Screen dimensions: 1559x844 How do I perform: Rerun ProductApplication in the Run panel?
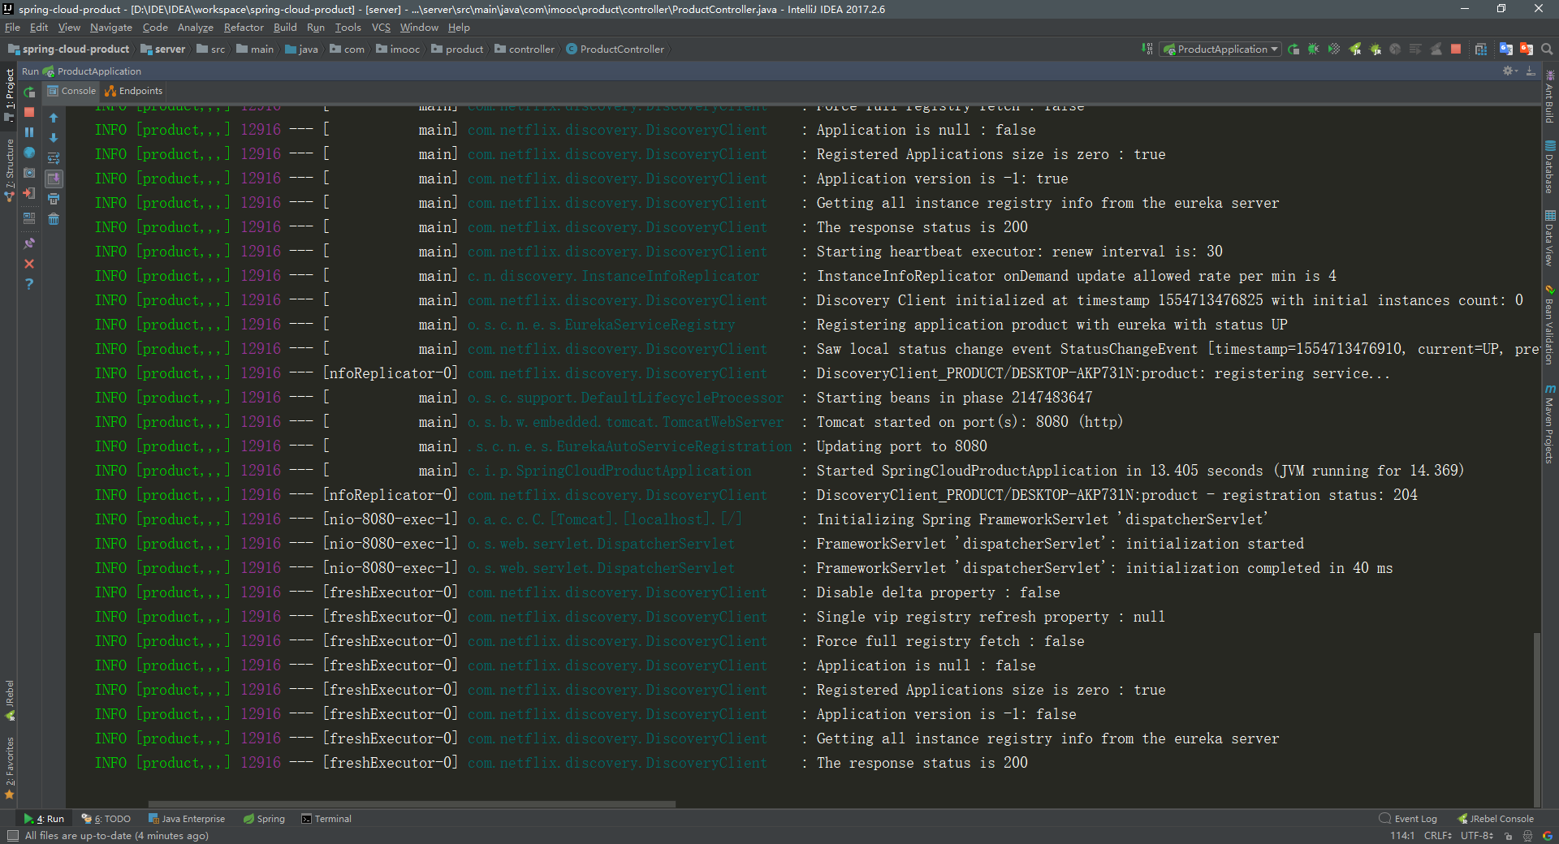click(29, 92)
